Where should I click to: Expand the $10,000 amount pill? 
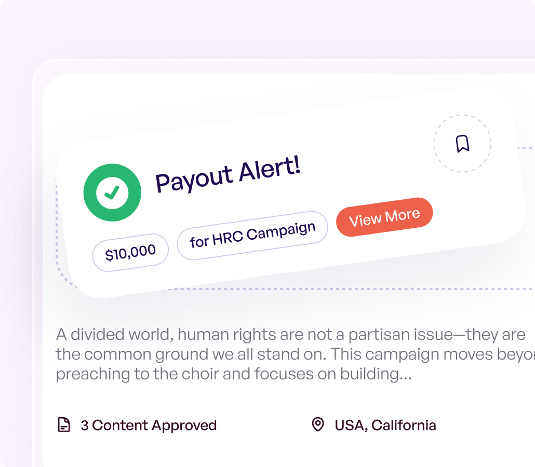(130, 250)
